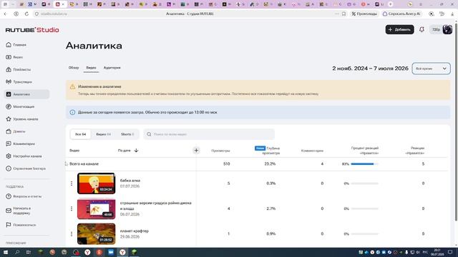Go to Плейлисты in the sidebar
The image size is (458, 257).
tap(19, 70)
